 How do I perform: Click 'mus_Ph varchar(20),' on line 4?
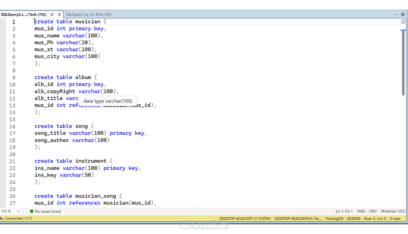point(64,43)
